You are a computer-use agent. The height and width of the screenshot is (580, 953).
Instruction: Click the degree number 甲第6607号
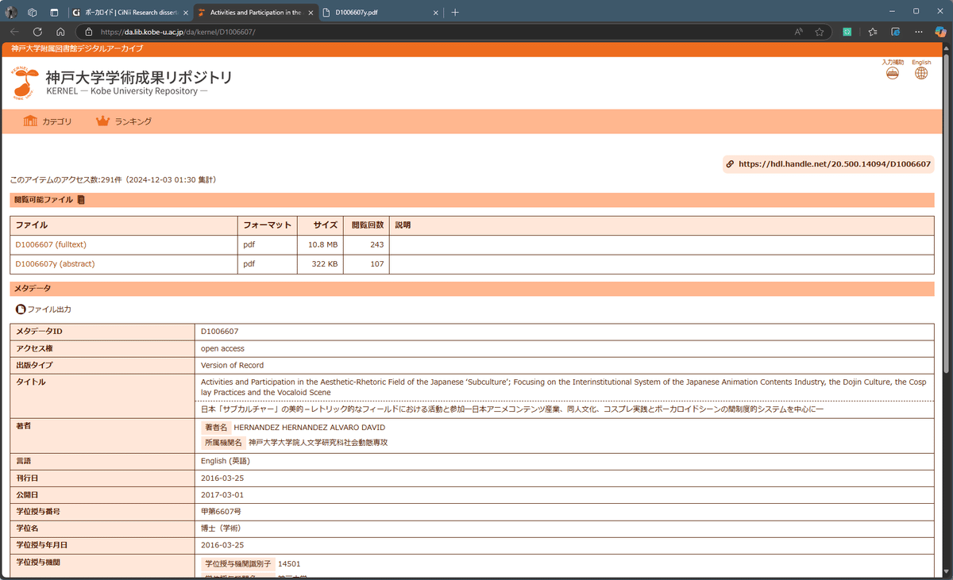[x=221, y=512]
